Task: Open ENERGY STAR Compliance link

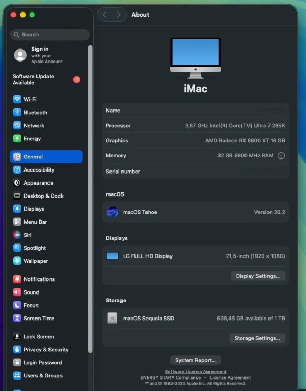Action: (x=170, y=377)
